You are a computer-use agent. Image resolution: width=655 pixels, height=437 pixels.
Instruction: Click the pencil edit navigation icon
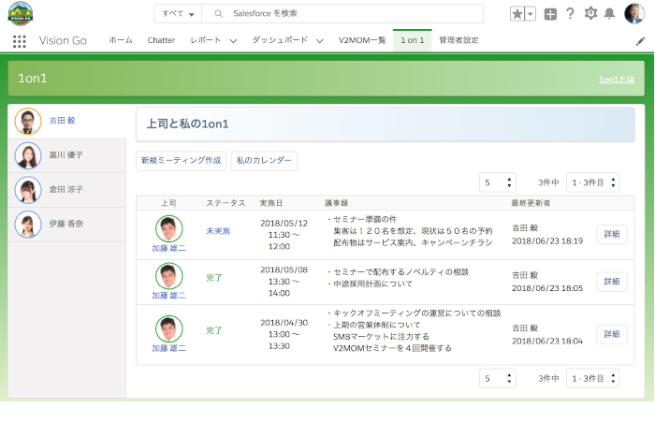coord(640,41)
